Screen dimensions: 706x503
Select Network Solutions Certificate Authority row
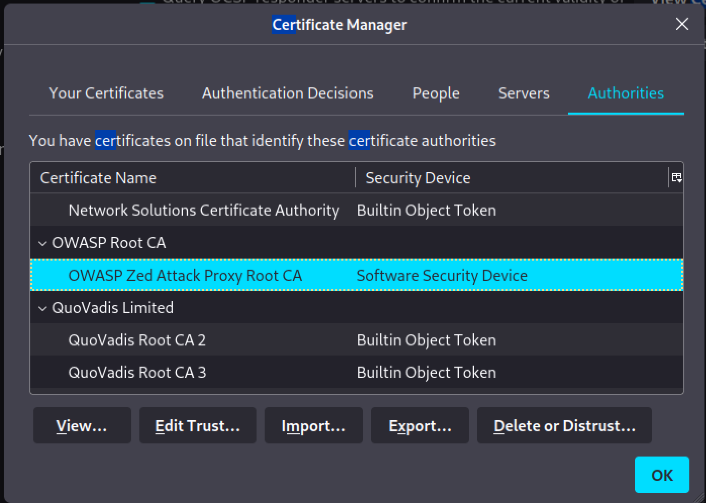click(x=204, y=210)
